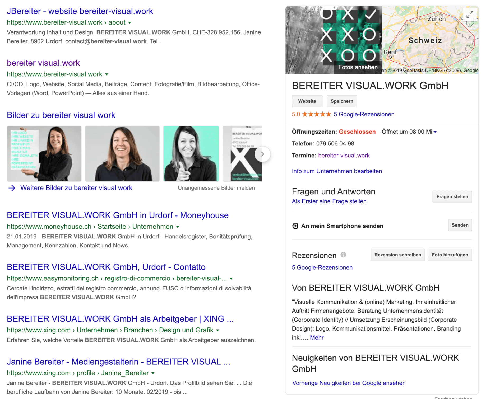Click the Speichern button

pos(342,101)
